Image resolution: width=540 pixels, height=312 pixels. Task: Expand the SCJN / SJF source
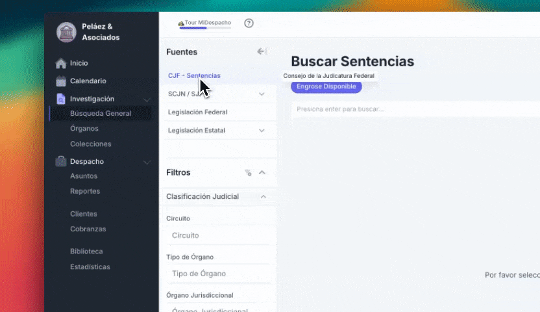tap(262, 94)
